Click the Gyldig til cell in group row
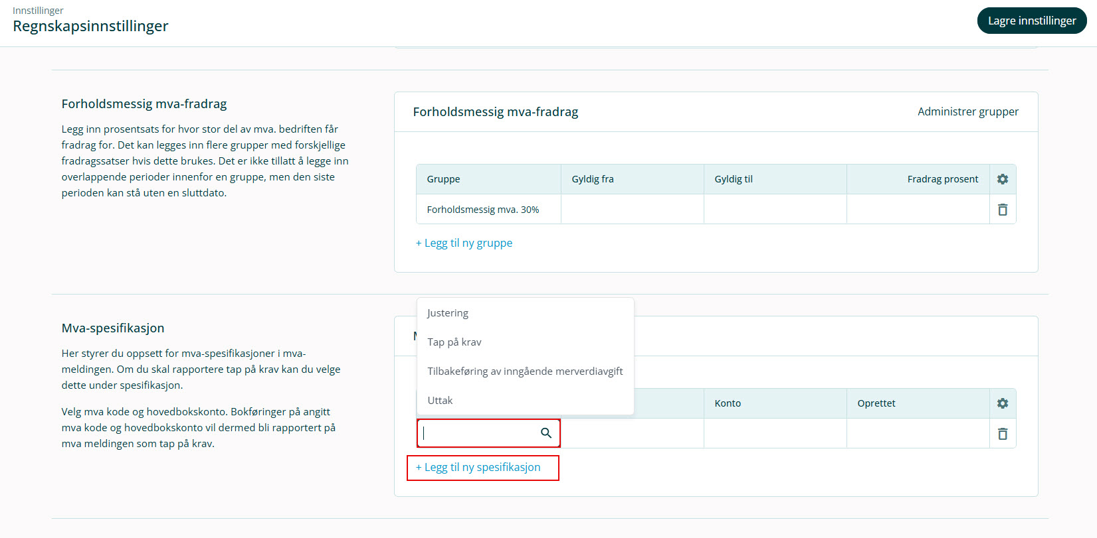Image resolution: width=1097 pixels, height=538 pixels. tap(775, 210)
